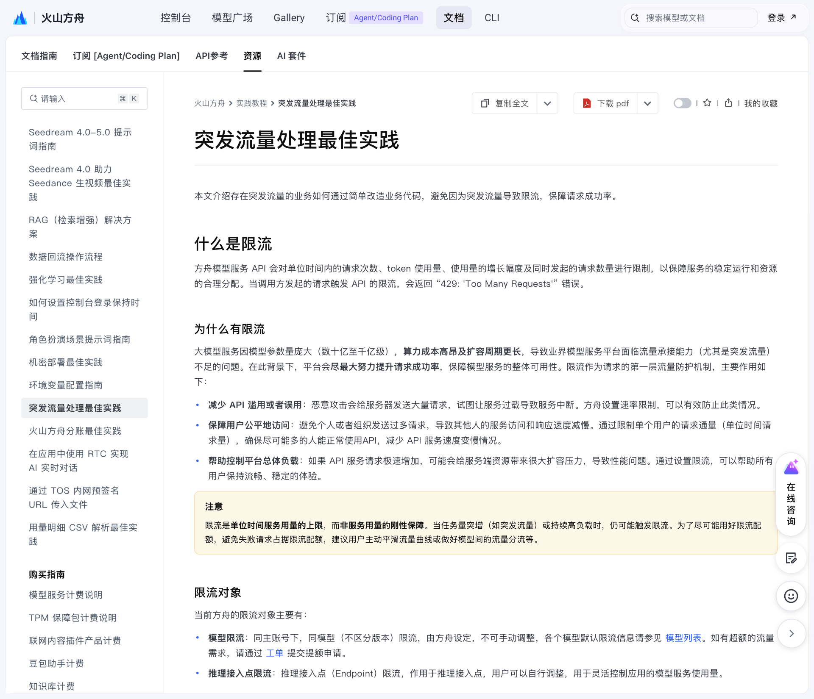Expand the 复制全文 dropdown arrow
The height and width of the screenshot is (699, 814).
[547, 103]
